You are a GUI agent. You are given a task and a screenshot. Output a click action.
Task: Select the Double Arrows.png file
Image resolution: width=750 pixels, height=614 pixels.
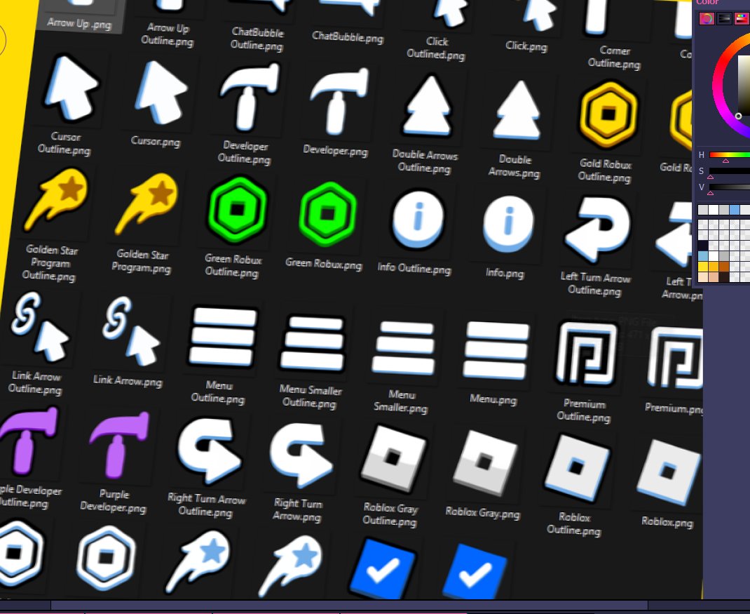(x=518, y=112)
